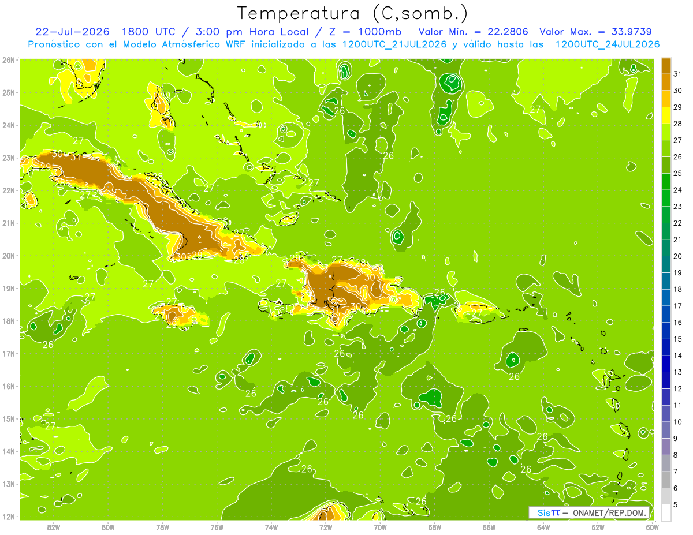The image size is (693, 535).
Task: Click the 60W longitude axis label
Action: click(653, 527)
